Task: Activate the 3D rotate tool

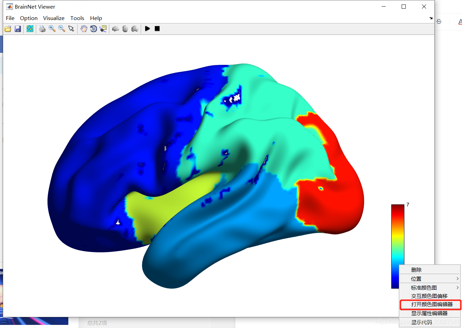Action: (x=94, y=29)
